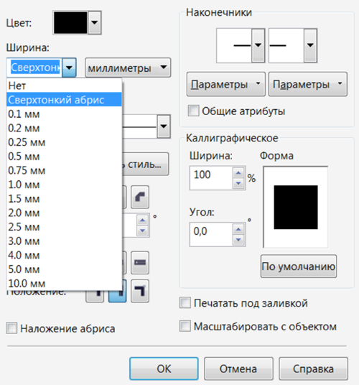This screenshot has width=359, height=385.
Task: Select 1.5 мм width option
Action: pos(64,199)
